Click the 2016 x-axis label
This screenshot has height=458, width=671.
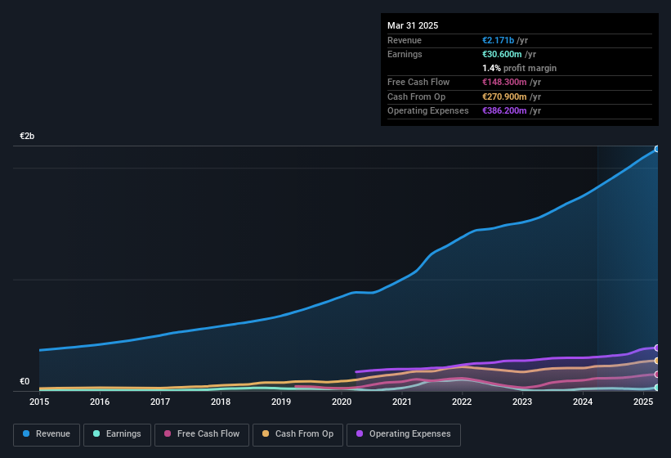100,402
